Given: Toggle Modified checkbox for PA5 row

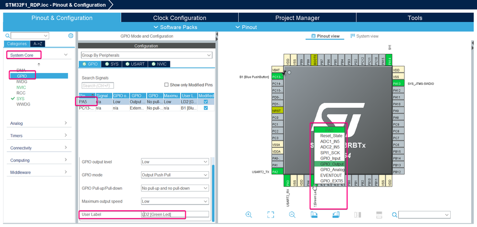Looking at the screenshot, I should tap(206, 102).
